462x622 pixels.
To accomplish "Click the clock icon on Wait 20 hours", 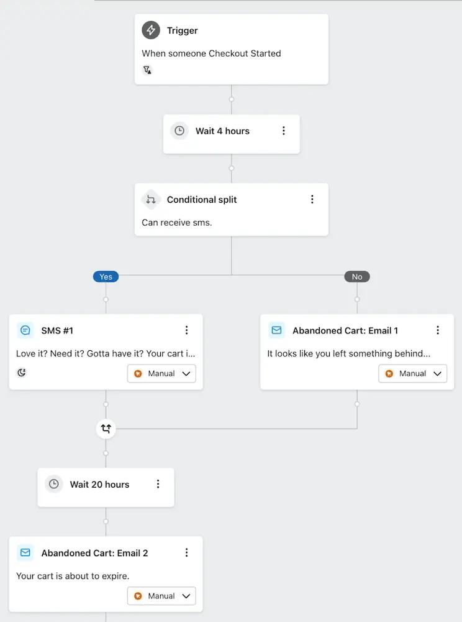I will coord(53,484).
